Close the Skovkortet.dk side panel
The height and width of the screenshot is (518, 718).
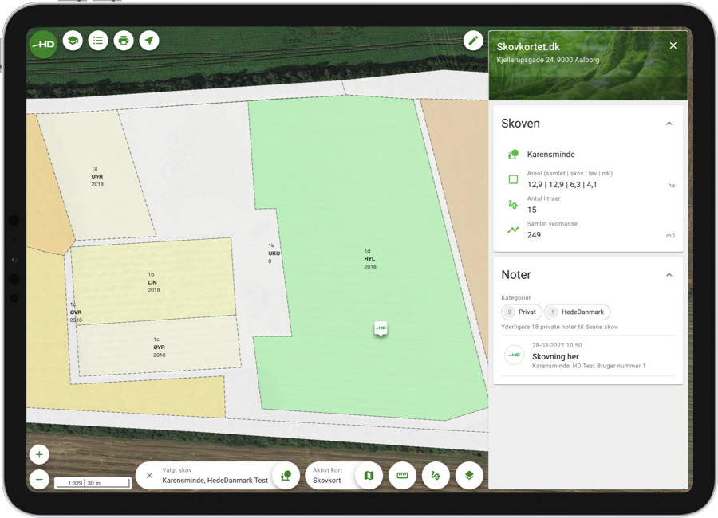point(673,45)
